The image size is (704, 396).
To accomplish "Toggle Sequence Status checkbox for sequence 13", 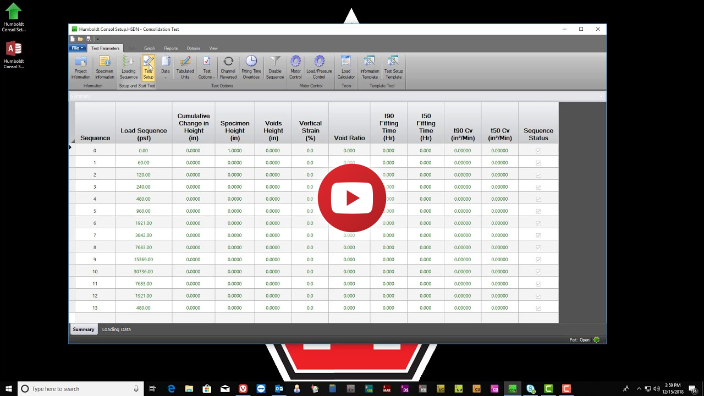I will [538, 308].
